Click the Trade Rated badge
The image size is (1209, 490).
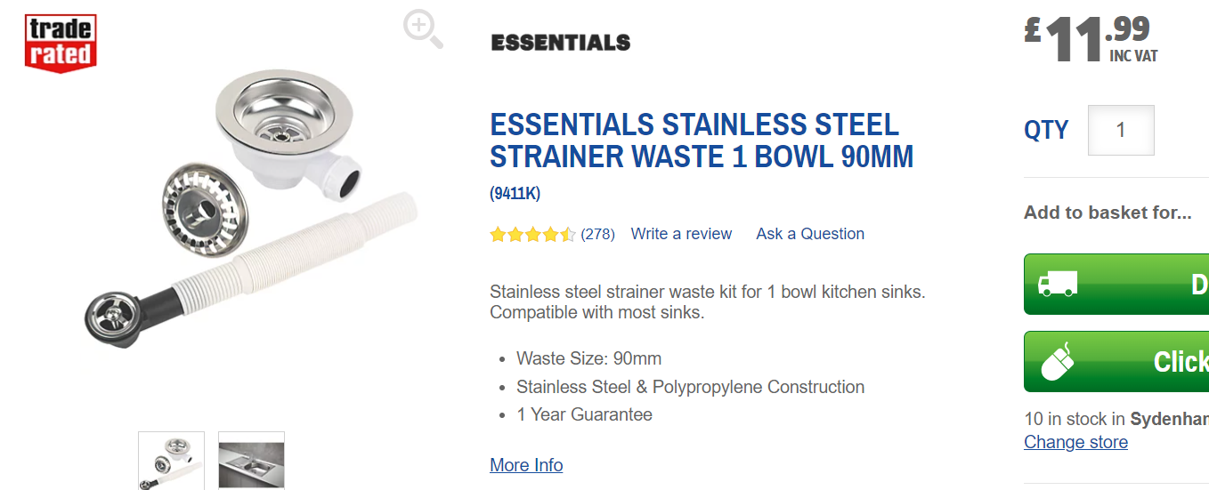60,43
